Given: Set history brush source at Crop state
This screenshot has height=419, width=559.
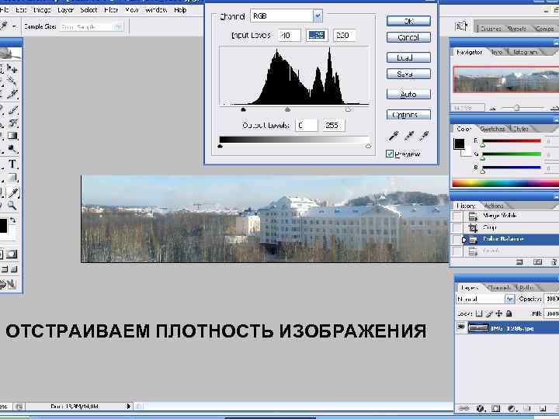Looking at the screenshot, I should point(457,227).
